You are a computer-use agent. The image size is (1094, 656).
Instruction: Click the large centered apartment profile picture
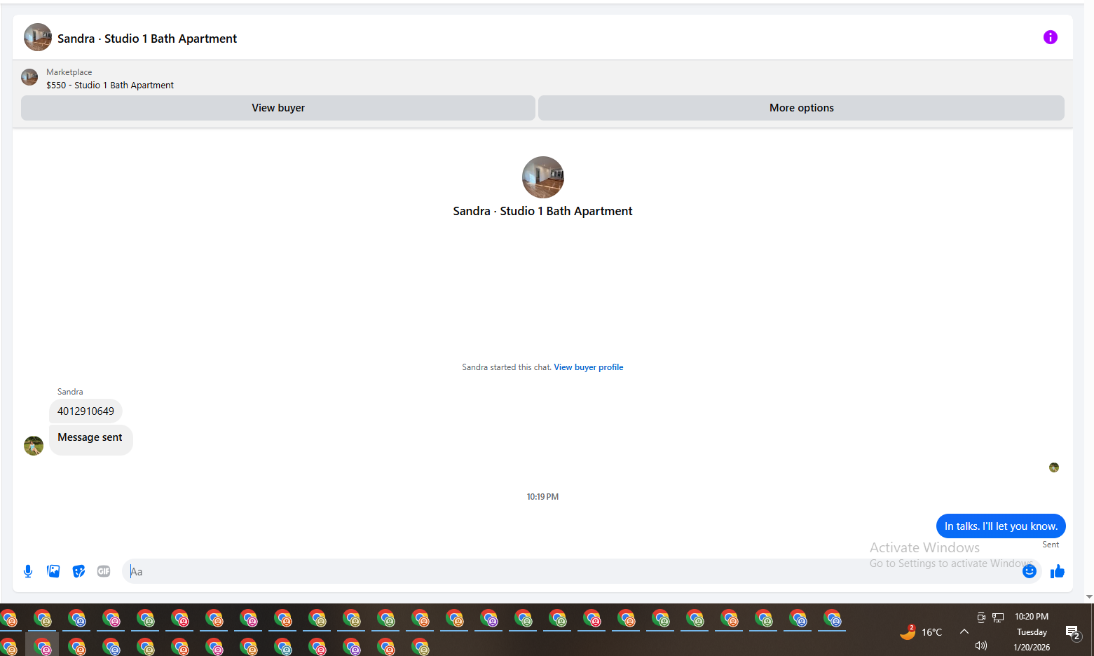542,177
